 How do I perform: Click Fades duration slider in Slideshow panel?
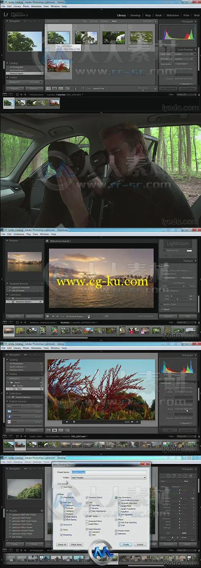(179, 299)
